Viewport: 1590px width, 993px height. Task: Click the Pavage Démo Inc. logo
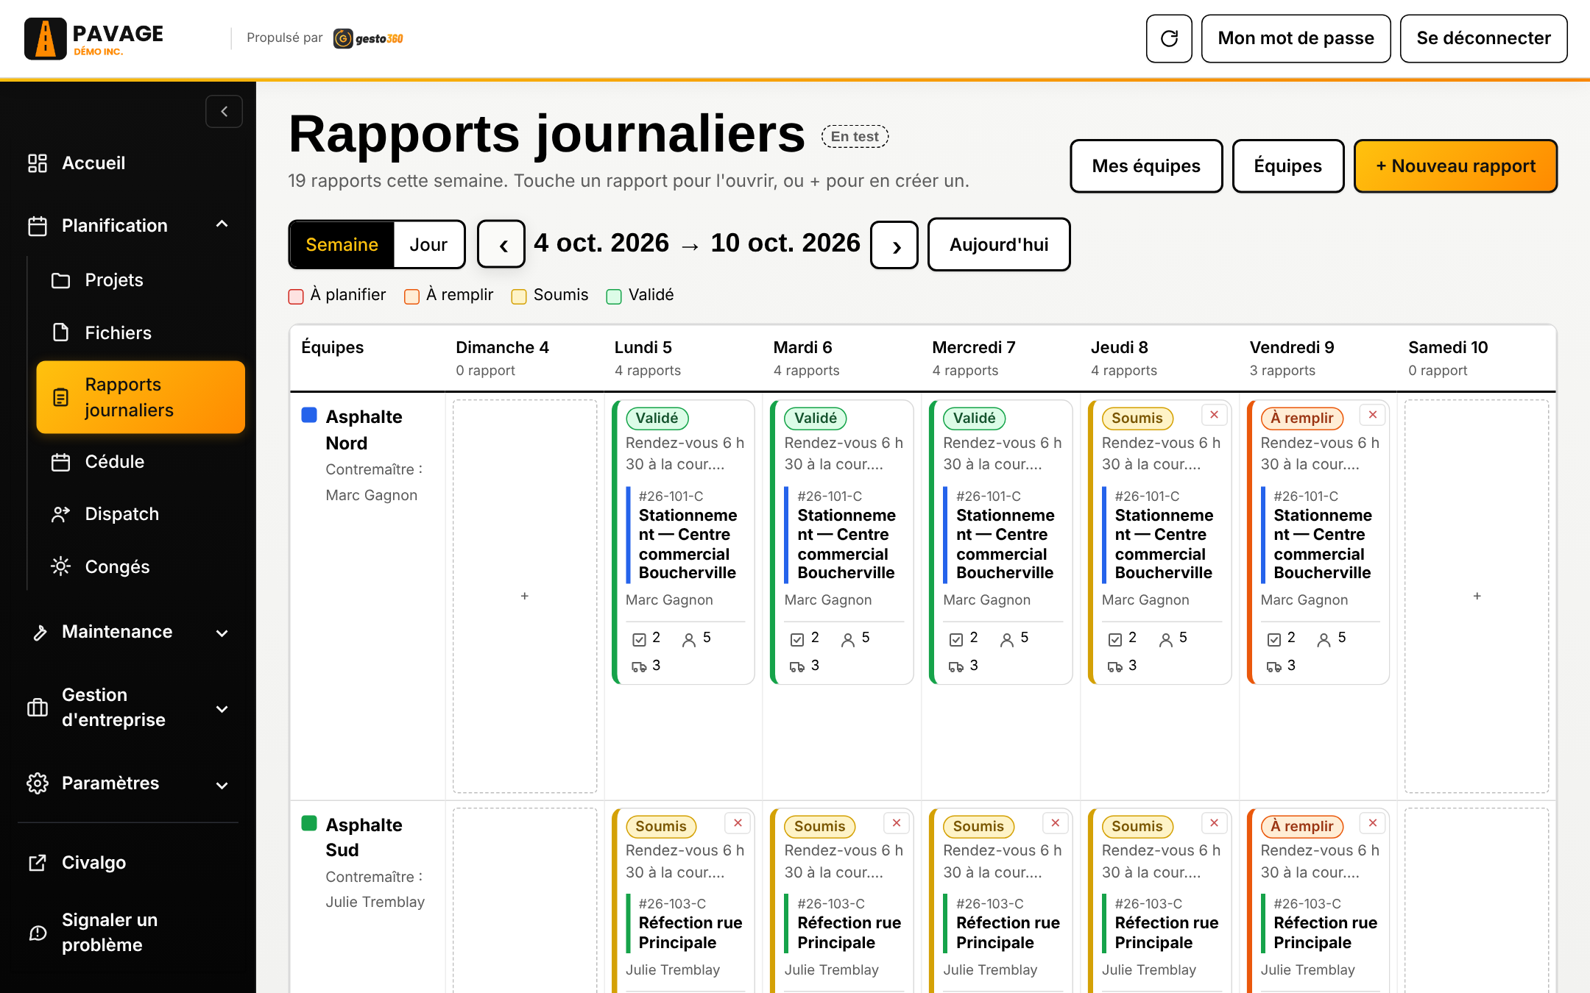[x=94, y=39]
